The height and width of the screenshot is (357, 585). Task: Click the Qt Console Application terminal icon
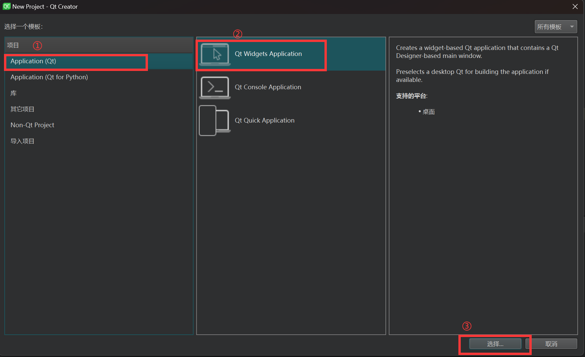(215, 88)
